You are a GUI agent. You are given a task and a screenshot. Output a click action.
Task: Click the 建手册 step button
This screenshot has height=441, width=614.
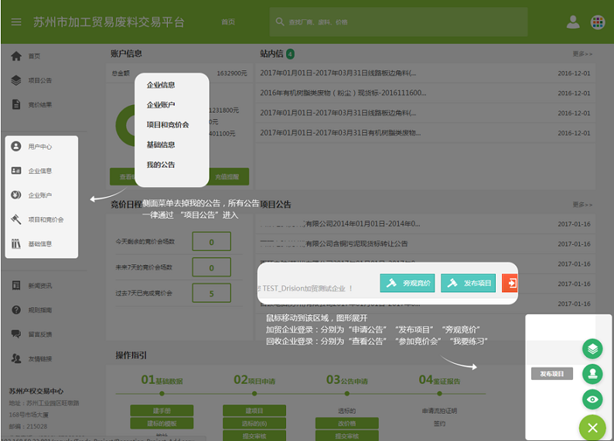[x=162, y=411]
